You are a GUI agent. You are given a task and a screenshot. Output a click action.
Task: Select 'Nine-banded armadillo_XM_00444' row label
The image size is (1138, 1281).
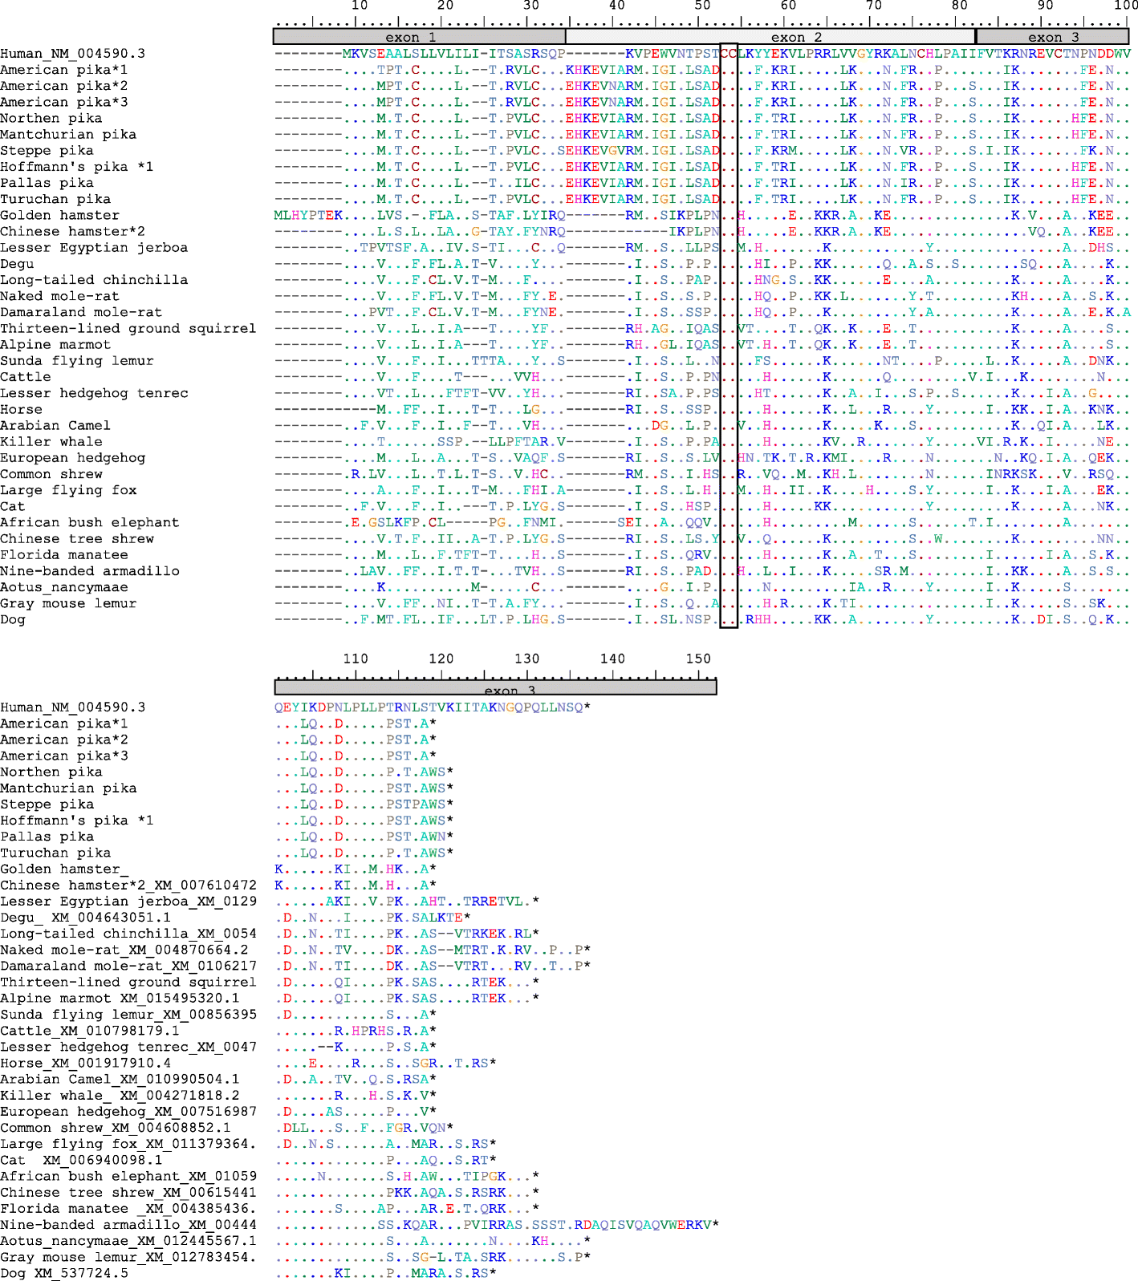(x=128, y=1224)
